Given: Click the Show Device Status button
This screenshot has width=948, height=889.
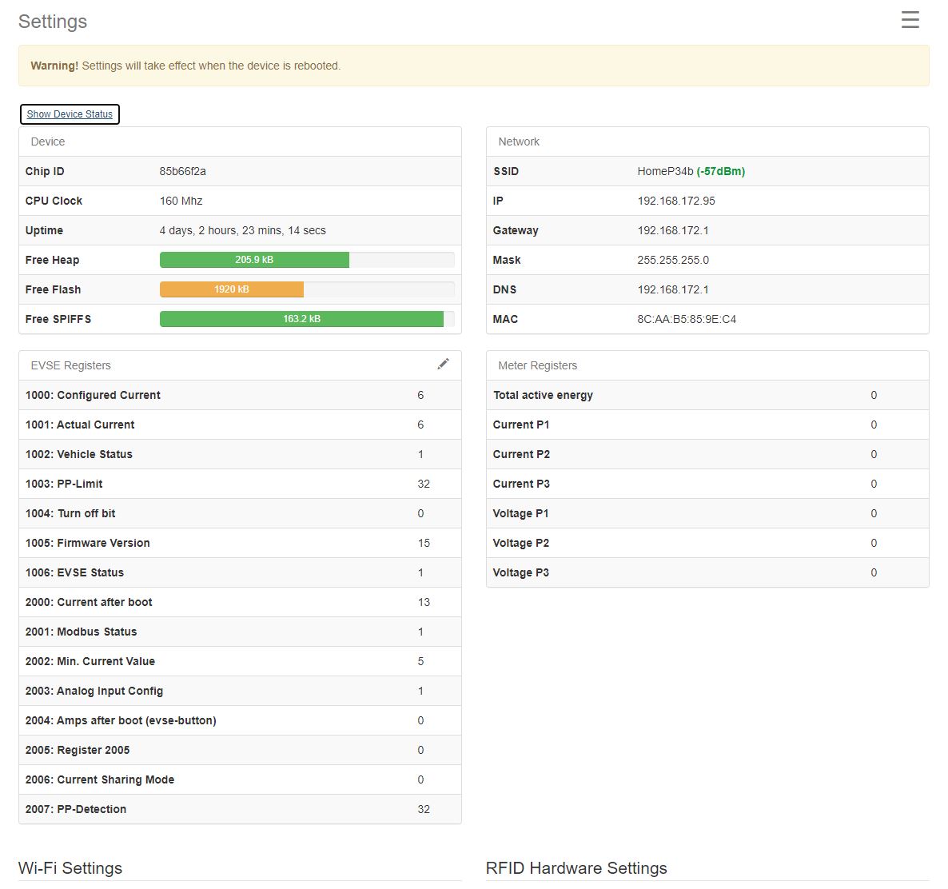Looking at the screenshot, I should [70, 114].
